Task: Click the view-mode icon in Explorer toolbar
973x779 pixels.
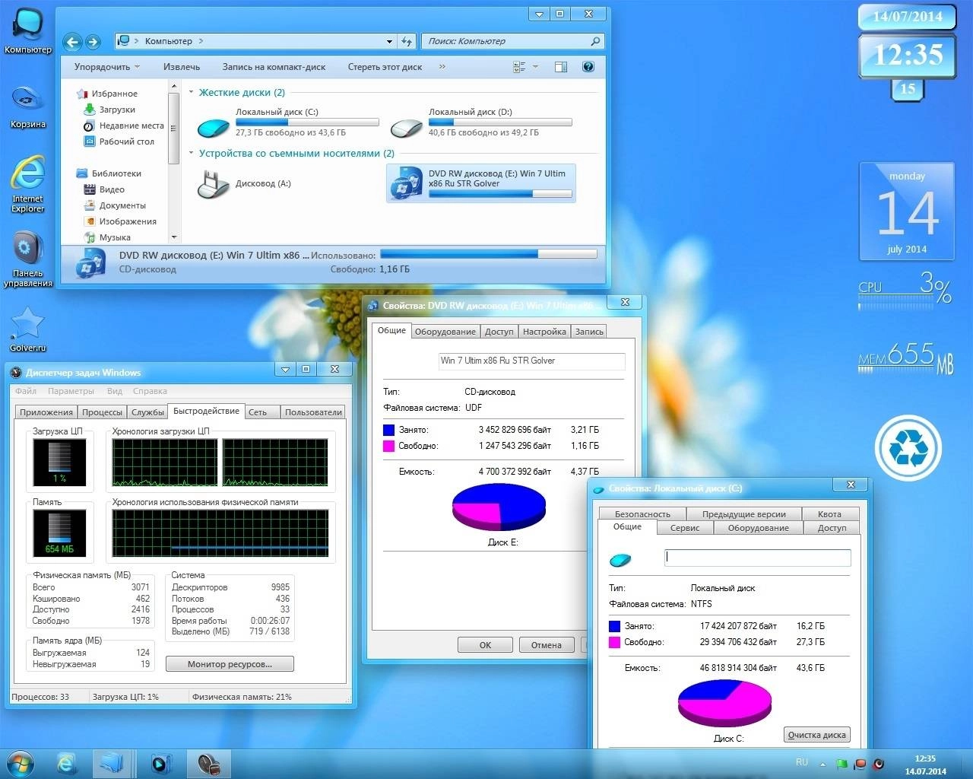Action: pos(519,67)
